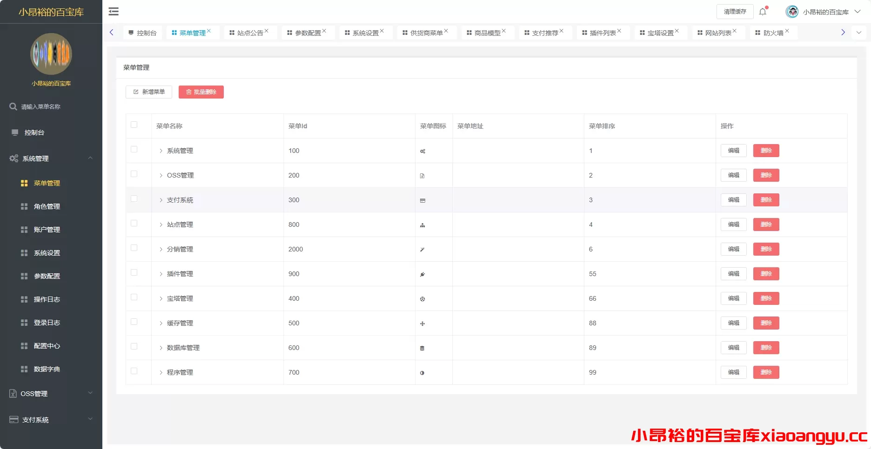871x449 pixels.
Task: Click the red 批量删除 button
Action: click(x=201, y=92)
